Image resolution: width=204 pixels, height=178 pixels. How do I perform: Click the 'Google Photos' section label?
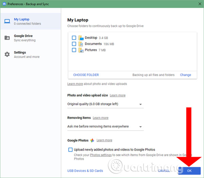coord(78,140)
